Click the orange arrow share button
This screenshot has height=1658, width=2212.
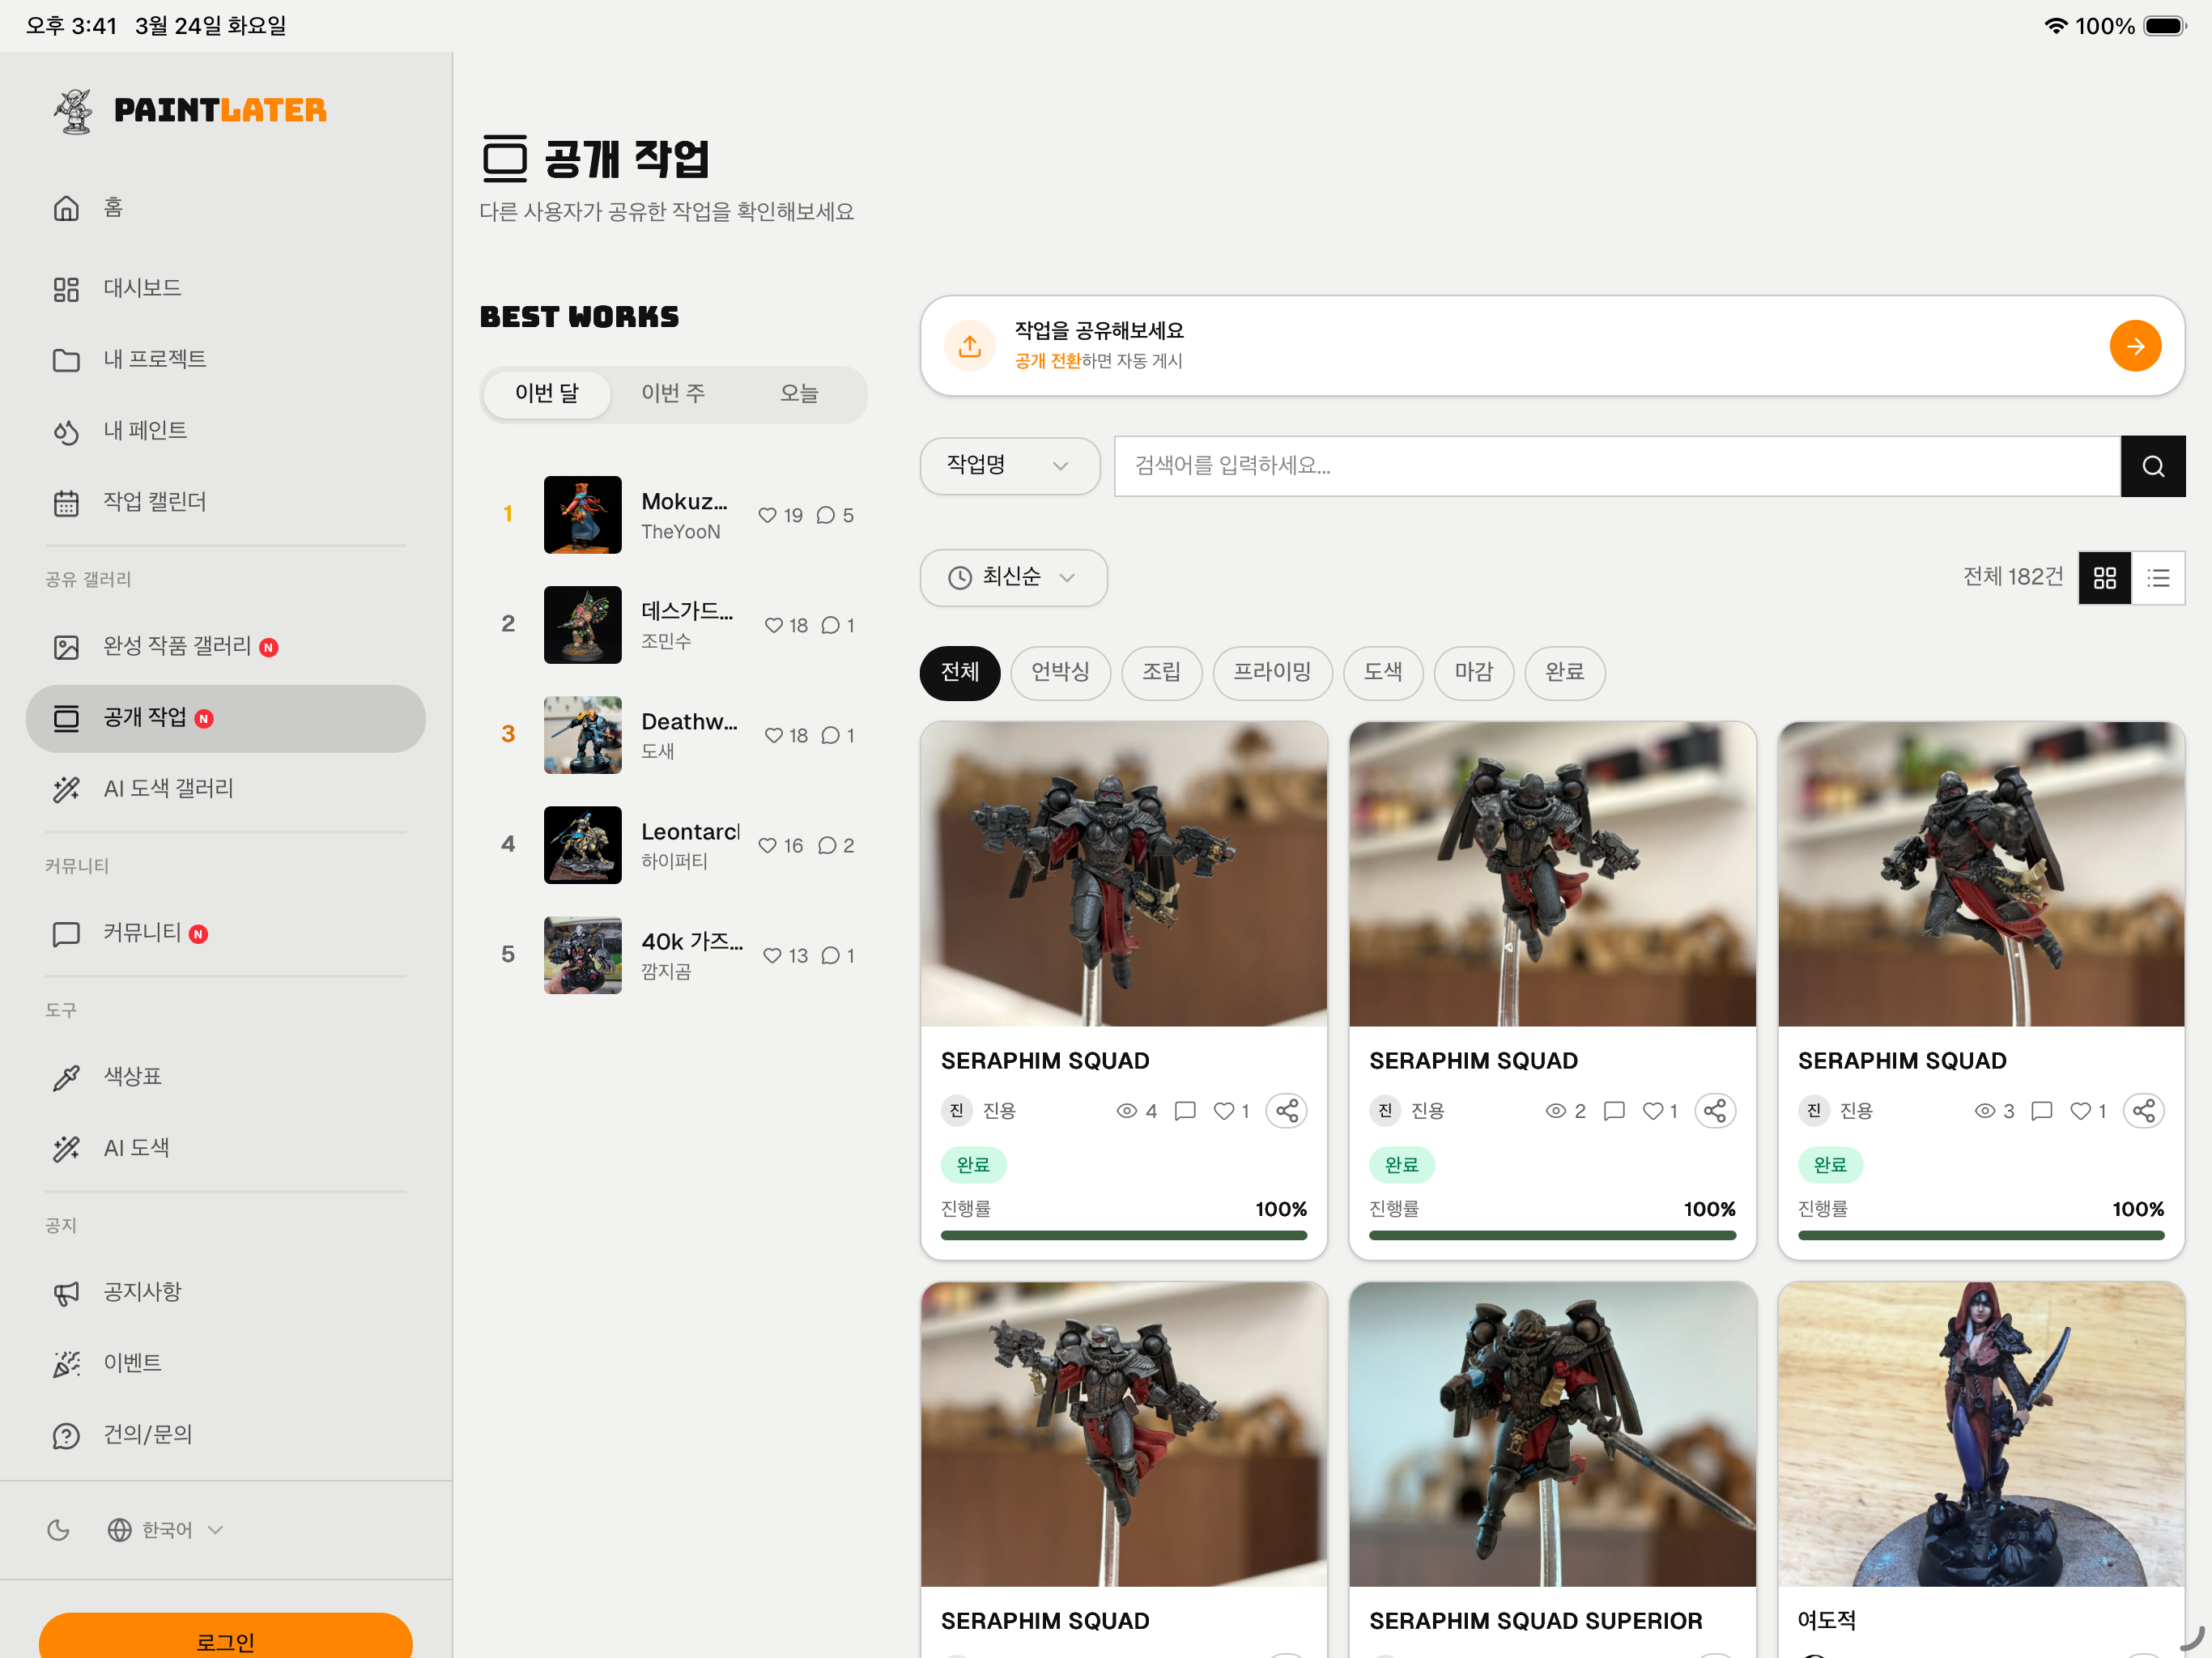(x=2135, y=346)
